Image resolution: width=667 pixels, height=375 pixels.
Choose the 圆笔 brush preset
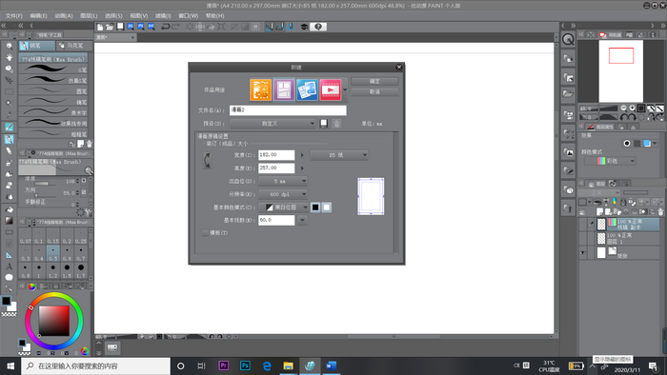tap(54, 90)
